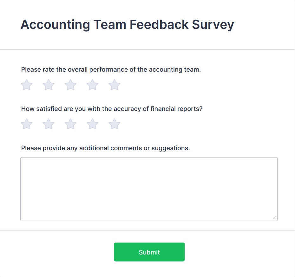295x277 pixels.
Task: Click the overall performance question label
Action: (111, 70)
